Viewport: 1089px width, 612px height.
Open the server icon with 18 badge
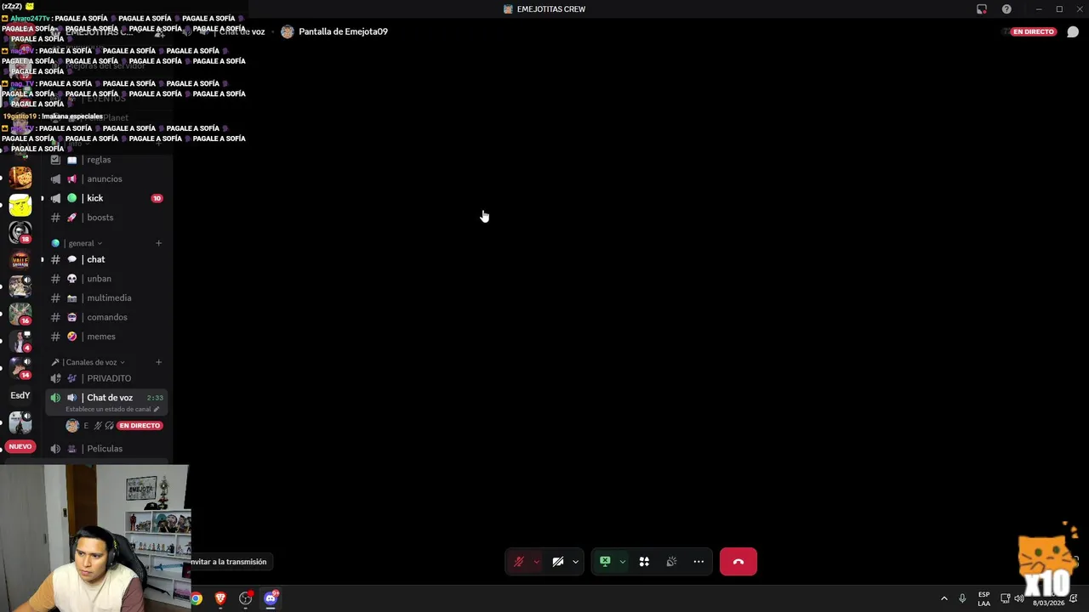[20, 232]
